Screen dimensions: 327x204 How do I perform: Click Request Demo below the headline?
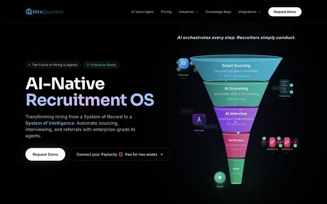[x=45, y=155]
